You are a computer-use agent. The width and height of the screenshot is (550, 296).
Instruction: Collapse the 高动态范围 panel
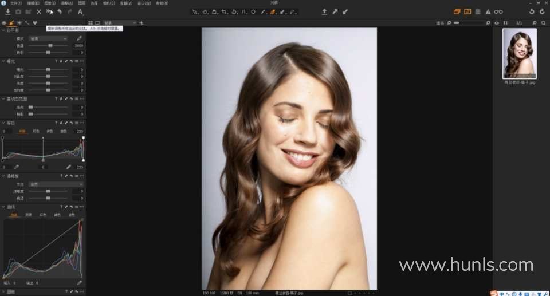(3, 99)
